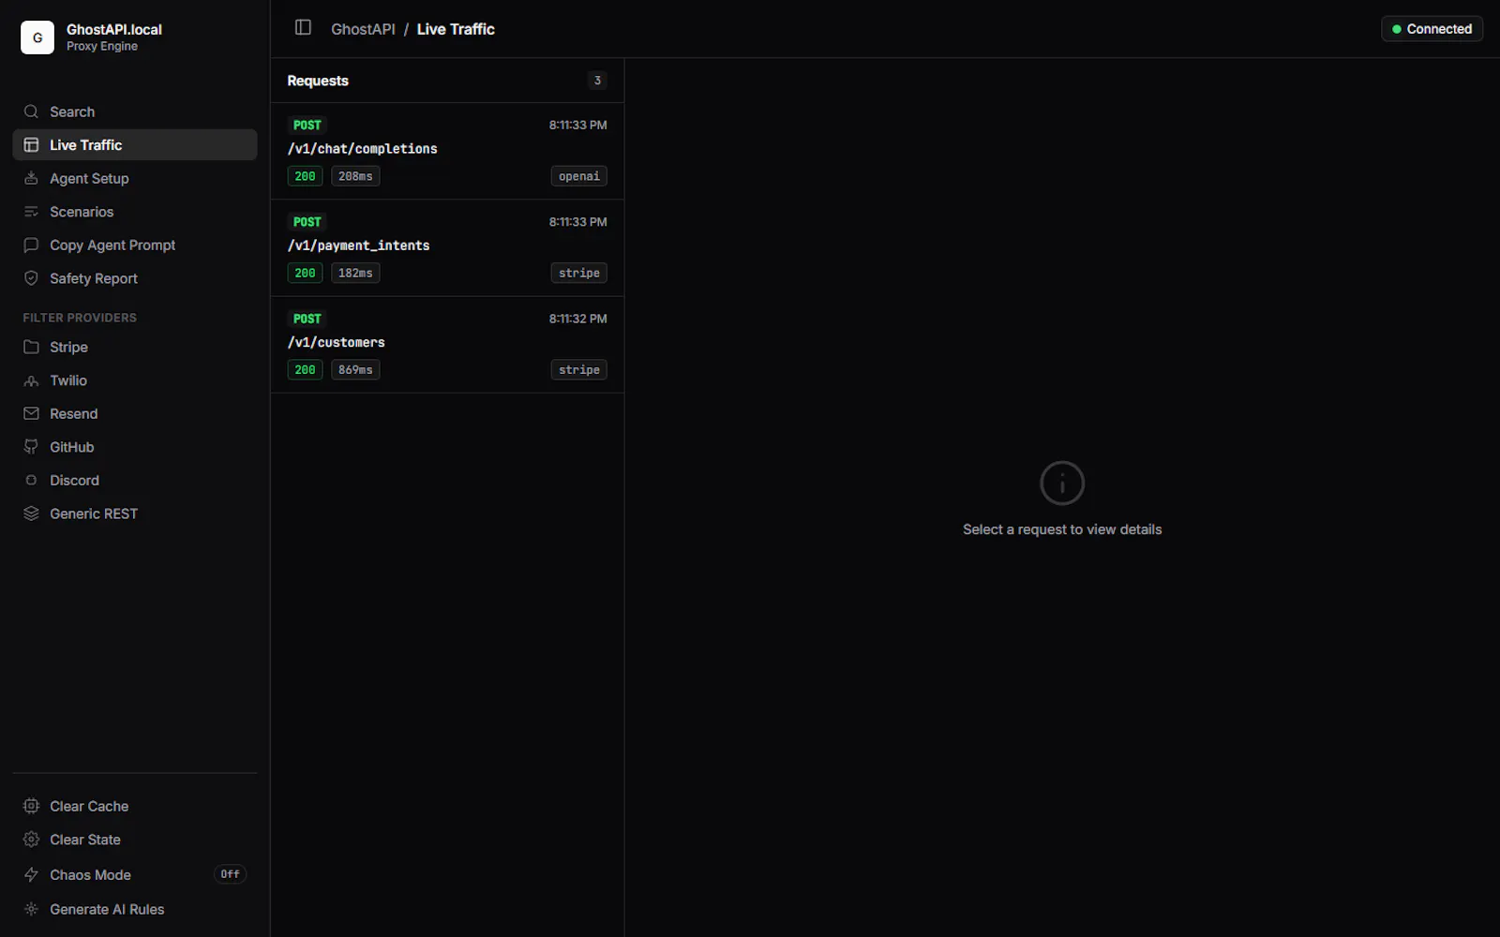The image size is (1500, 937).
Task: Click Clear Cache
Action: click(x=135, y=806)
